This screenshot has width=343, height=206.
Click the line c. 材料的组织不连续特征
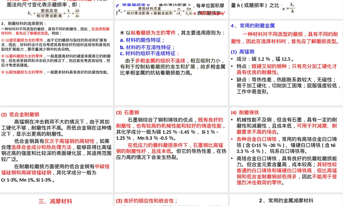[150, 54]
